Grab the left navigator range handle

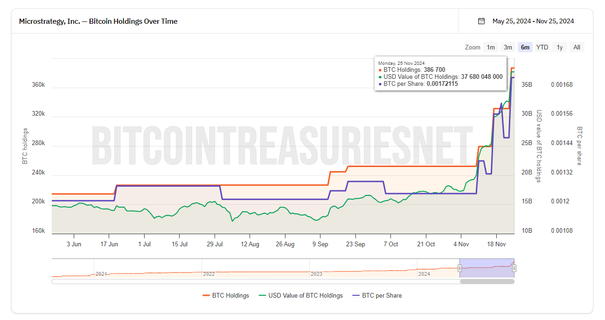459,268
